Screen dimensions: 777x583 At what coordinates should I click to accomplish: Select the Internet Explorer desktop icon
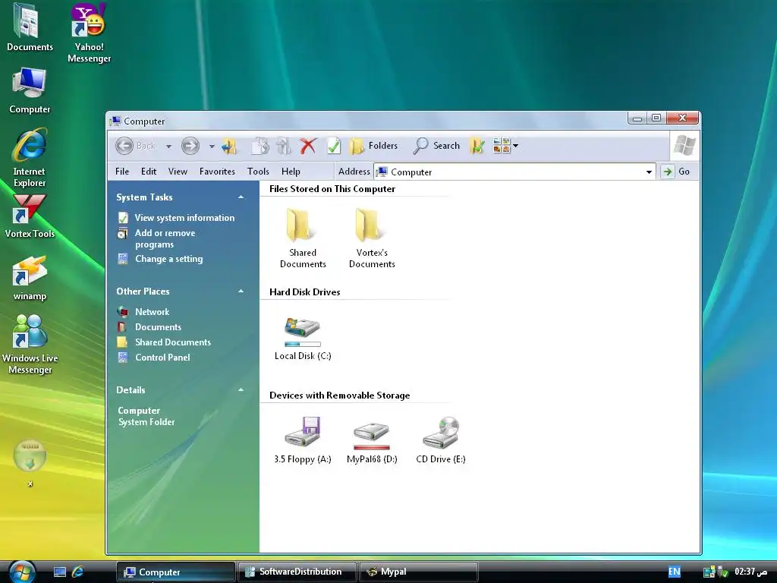pos(30,158)
